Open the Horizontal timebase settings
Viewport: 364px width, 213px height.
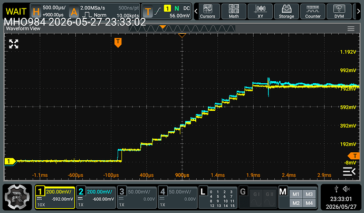tap(36, 12)
